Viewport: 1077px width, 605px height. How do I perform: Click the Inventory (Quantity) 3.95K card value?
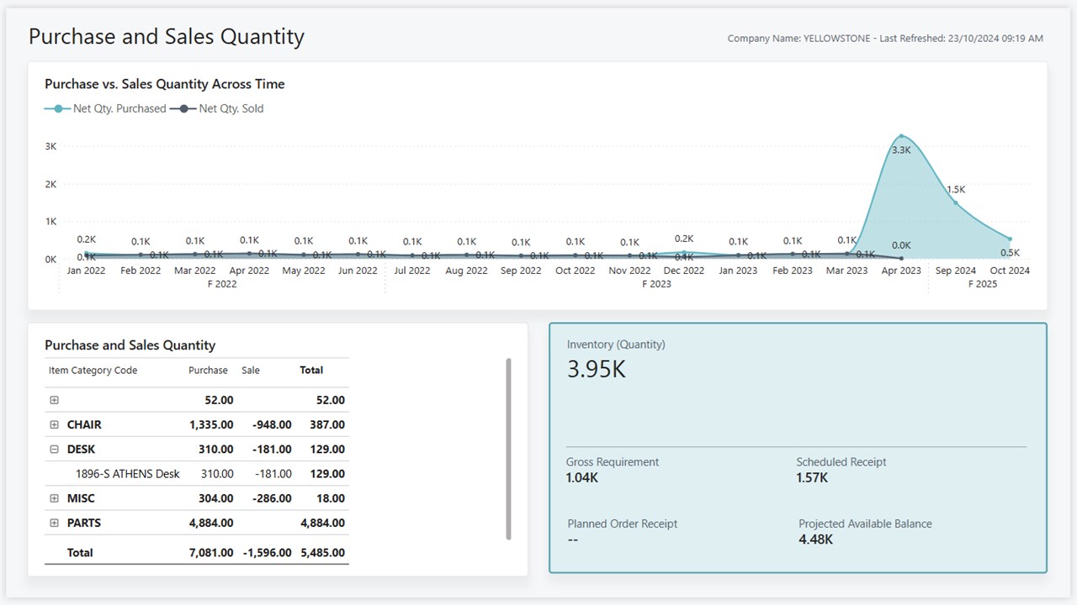pos(597,370)
